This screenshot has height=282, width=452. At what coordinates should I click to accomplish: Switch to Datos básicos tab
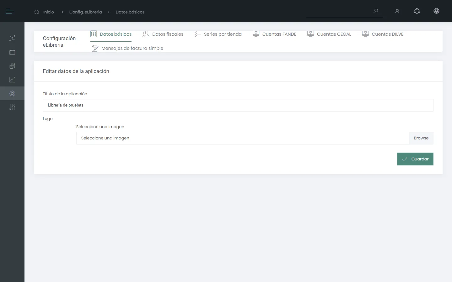tap(111, 34)
